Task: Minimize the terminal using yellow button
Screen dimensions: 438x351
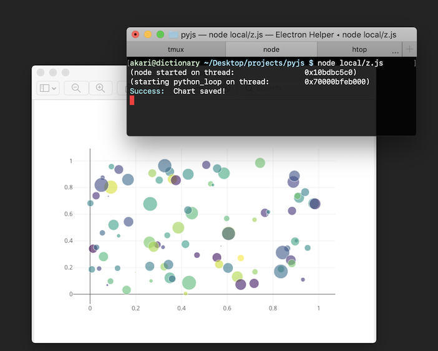Action: (x=148, y=34)
